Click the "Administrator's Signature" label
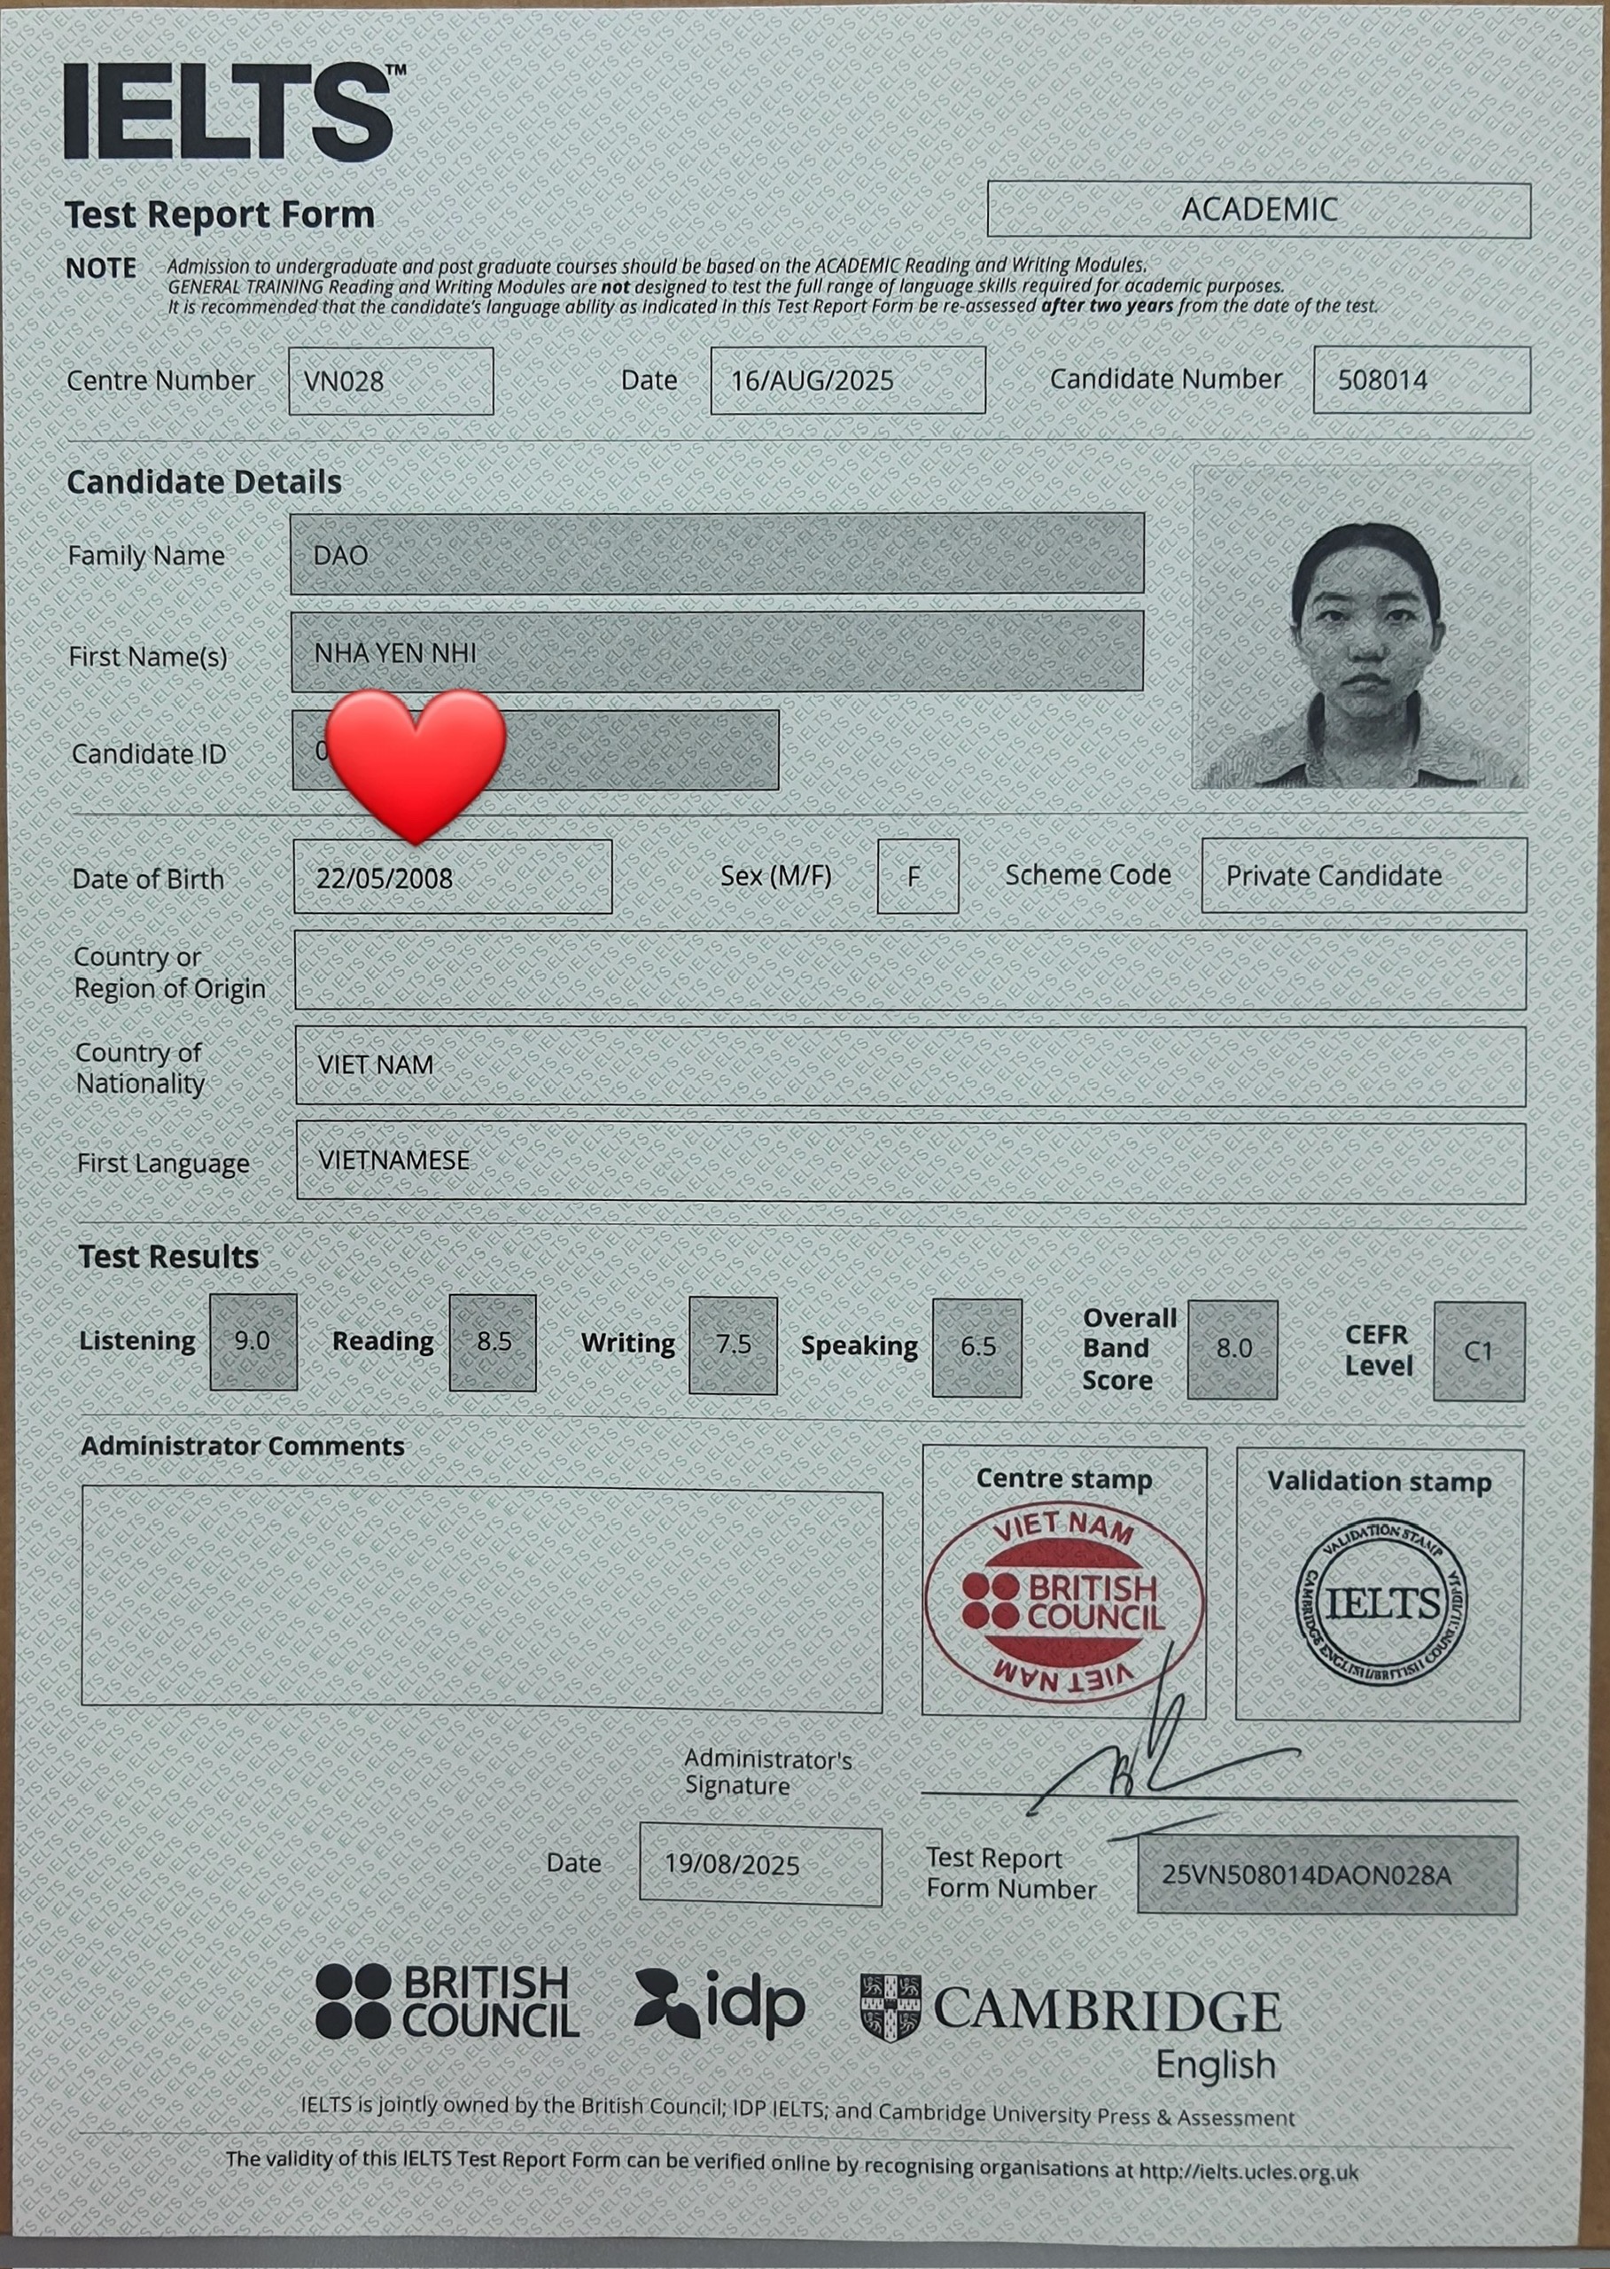This screenshot has height=2269, width=1610. coord(767,1772)
